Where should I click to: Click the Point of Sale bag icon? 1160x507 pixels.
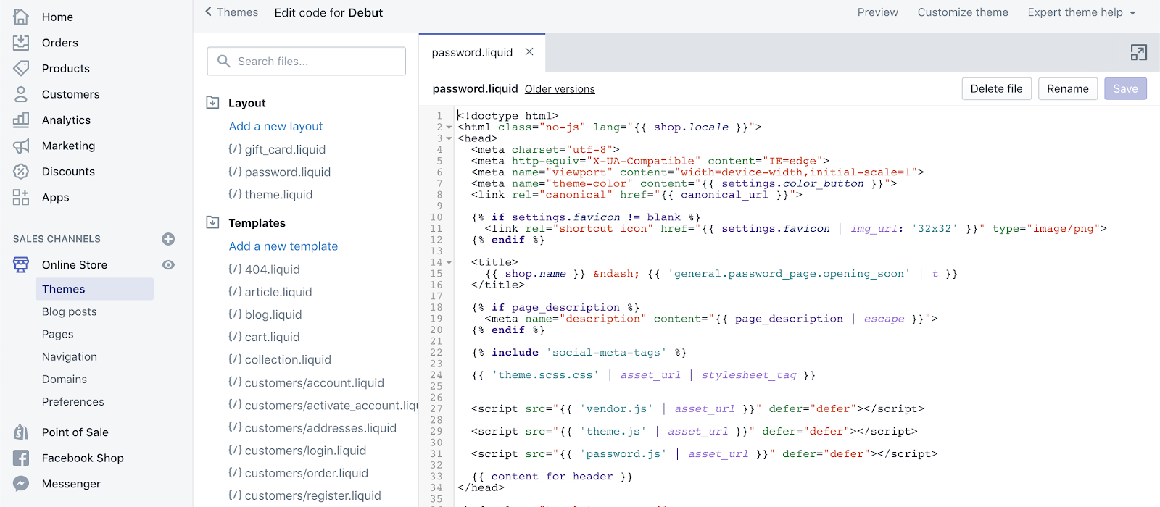tap(21, 432)
